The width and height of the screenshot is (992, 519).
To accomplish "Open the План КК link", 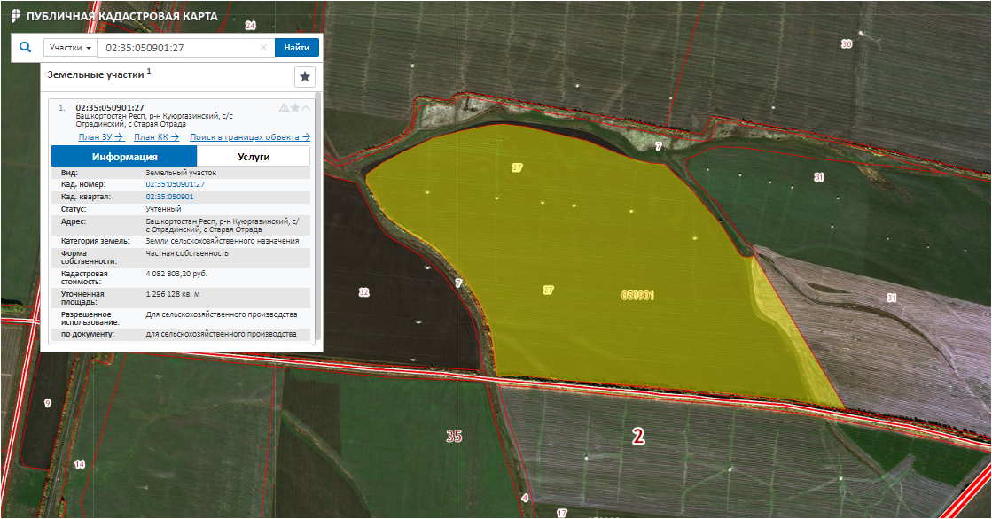I will [156, 137].
